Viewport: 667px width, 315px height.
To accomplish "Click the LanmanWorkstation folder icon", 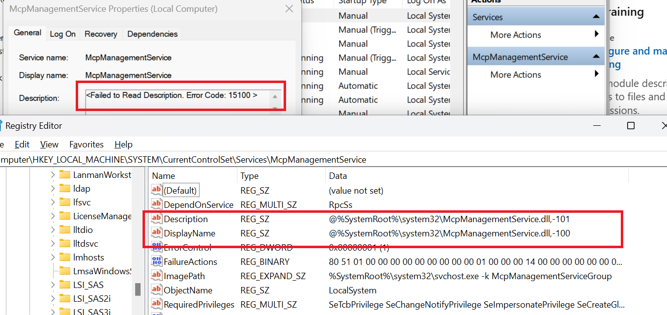I will click(65, 174).
